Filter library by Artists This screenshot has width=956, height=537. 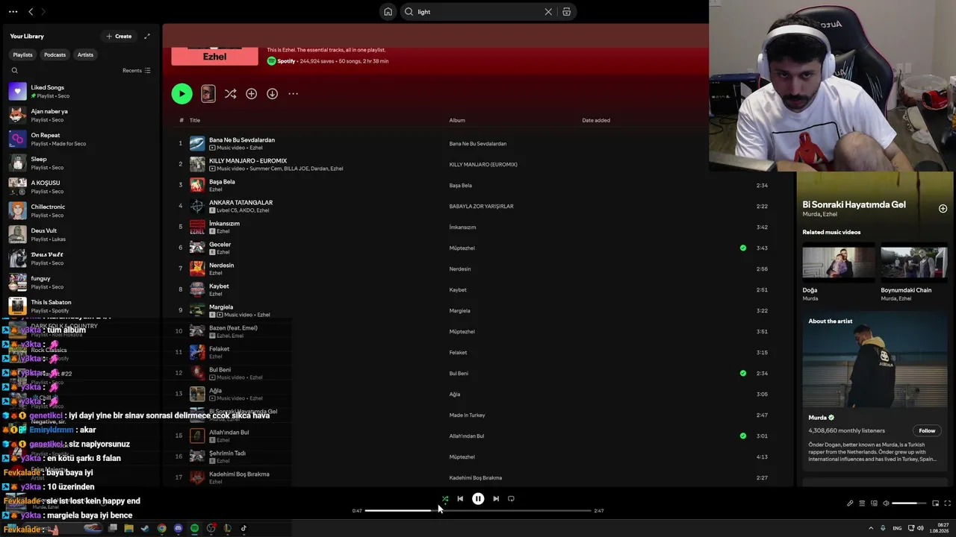pyautogui.click(x=85, y=54)
